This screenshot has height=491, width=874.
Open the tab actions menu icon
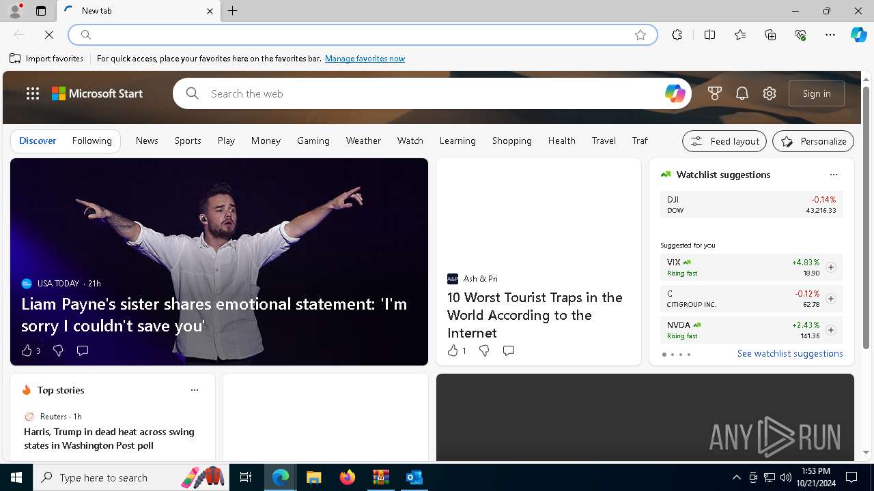(41, 11)
